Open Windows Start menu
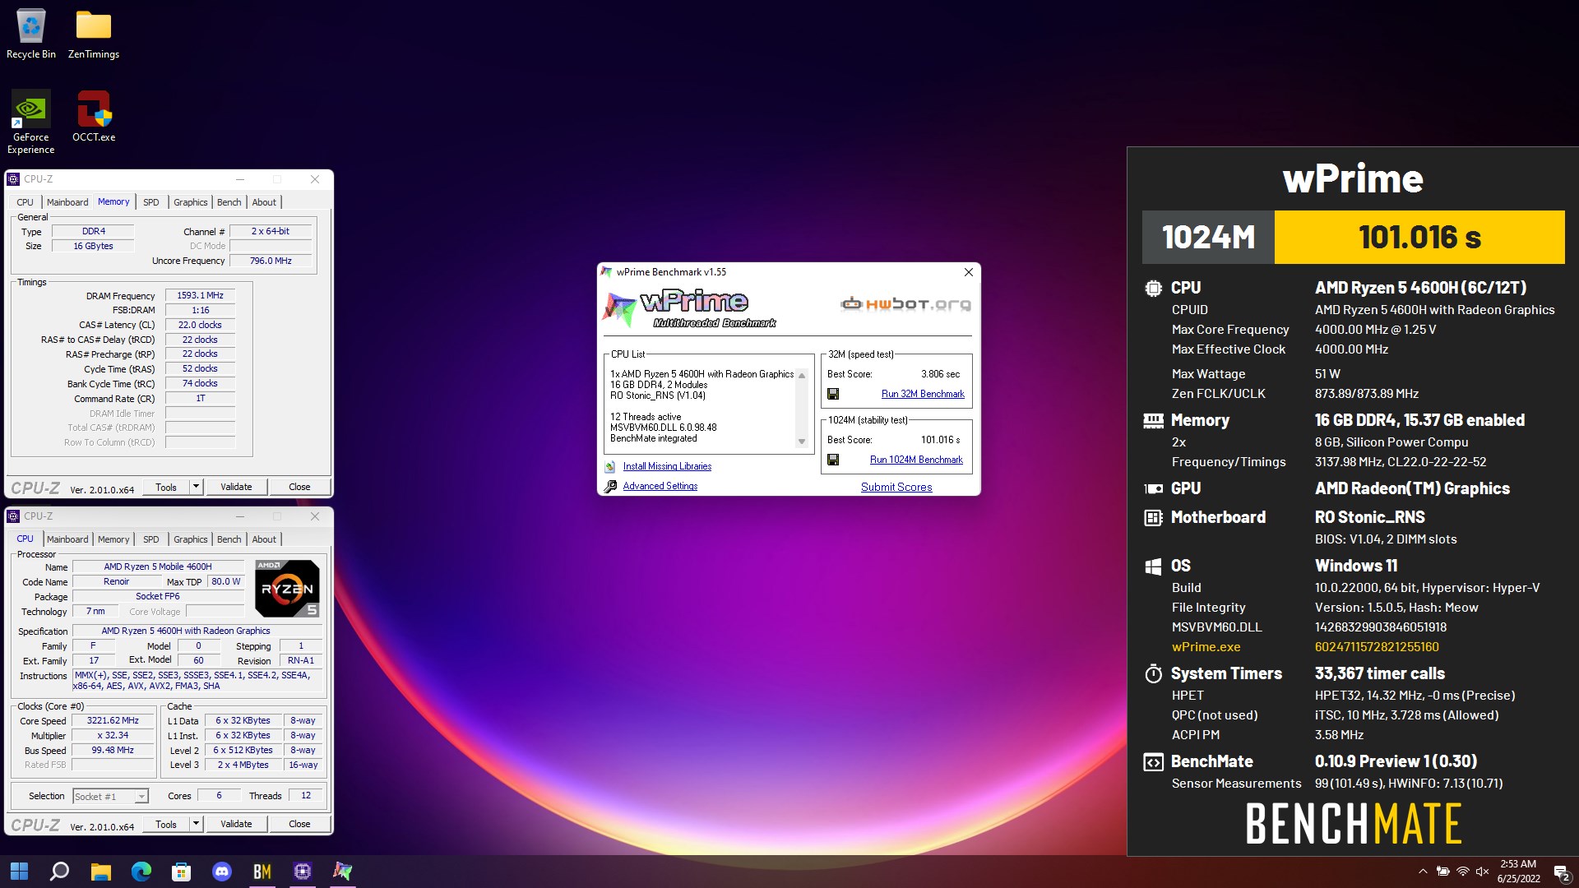This screenshot has height=888, width=1579. [x=19, y=872]
